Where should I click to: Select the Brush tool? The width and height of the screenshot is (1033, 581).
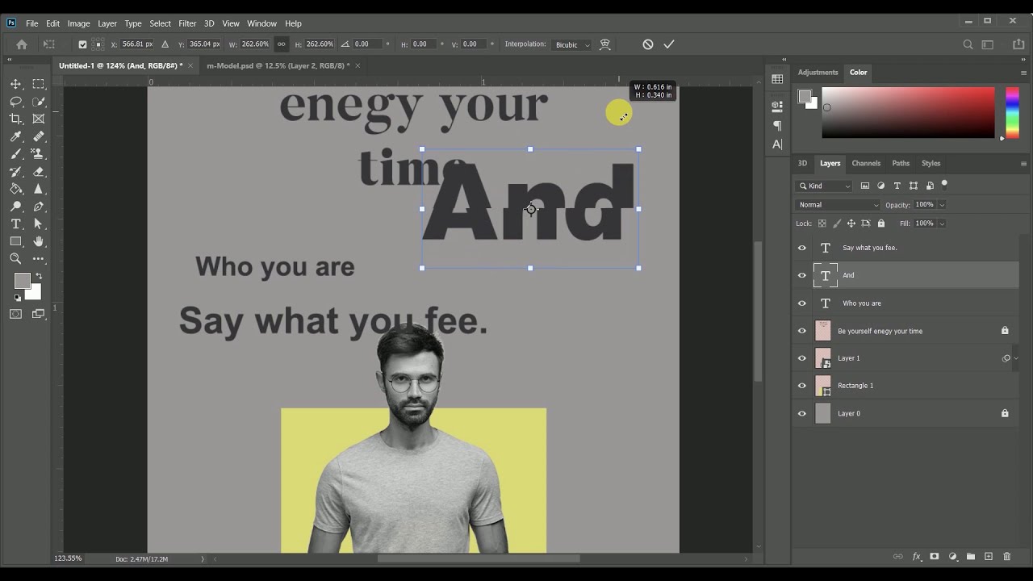[x=15, y=154]
